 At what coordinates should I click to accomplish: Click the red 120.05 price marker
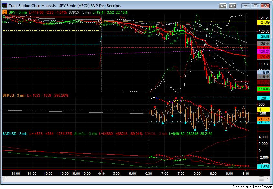pyautogui.click(x=264, y=57)
